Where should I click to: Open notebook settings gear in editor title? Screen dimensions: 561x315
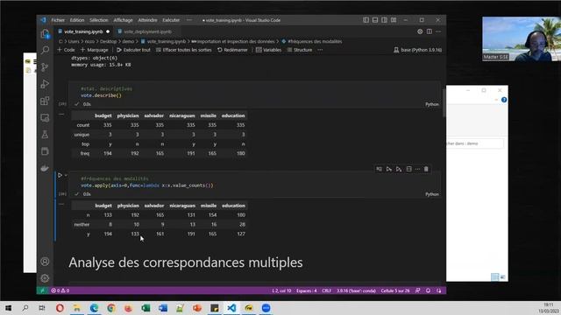(420, 31)
